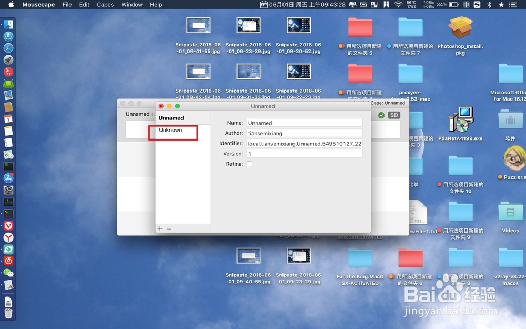526x329 pixels.
Task: Click the Sogou S input icon
Action: point(477,4)
